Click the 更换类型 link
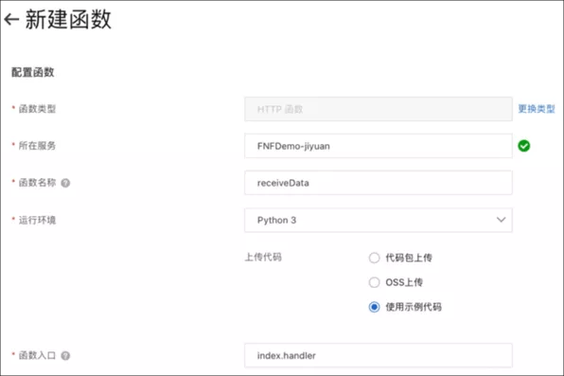The image size is (564, 376). 537,109
